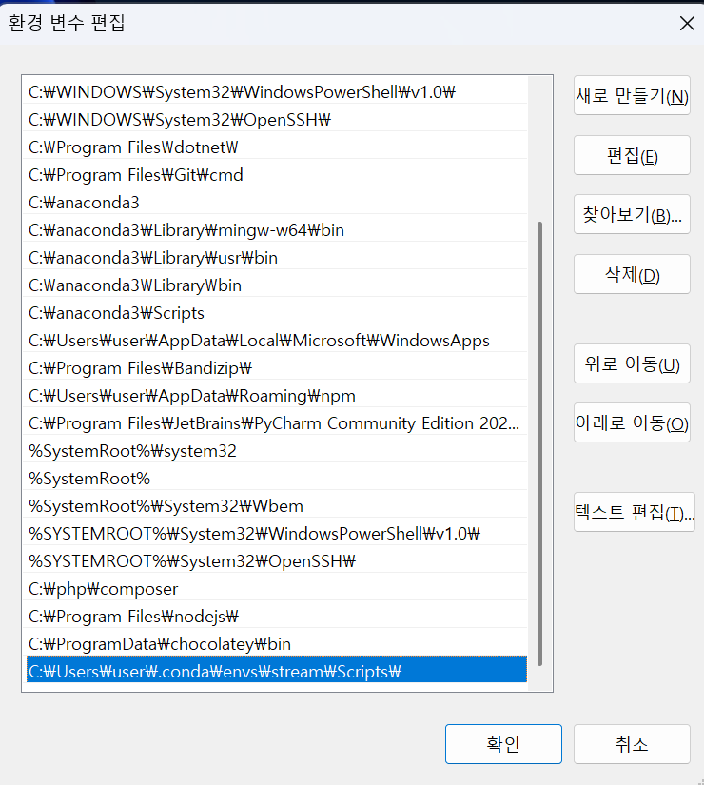Open 찾아보기(B)... browse dialog
704x785 pixels.
632,214
